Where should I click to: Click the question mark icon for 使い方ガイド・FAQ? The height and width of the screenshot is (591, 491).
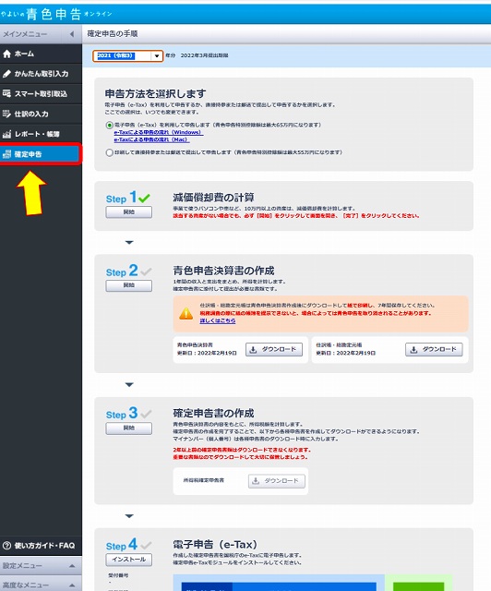point(6,546)
